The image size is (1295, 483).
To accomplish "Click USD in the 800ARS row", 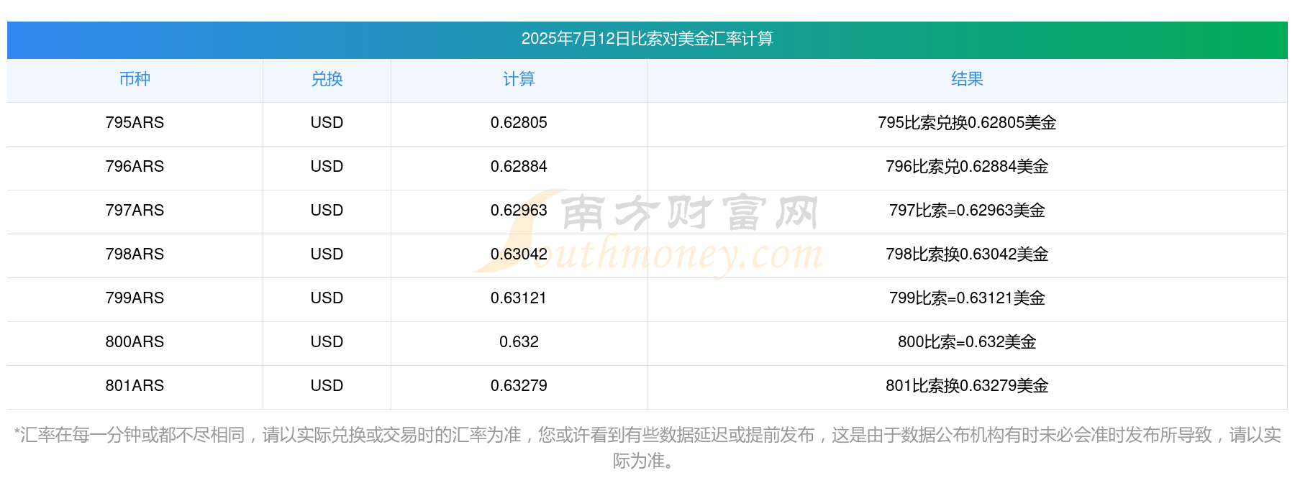I will 327,342.
